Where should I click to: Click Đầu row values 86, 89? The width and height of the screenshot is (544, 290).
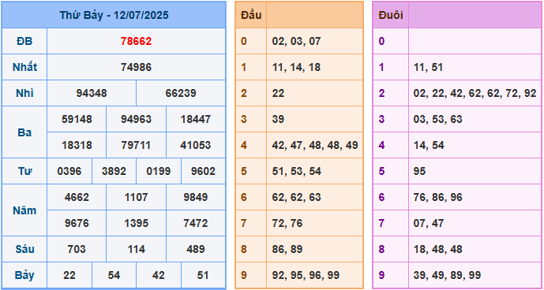point(287,249)
